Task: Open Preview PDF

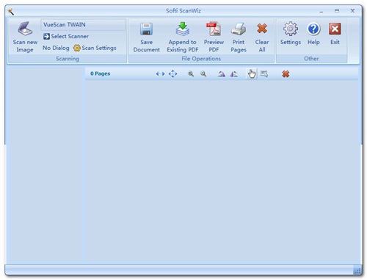Action: (x=214, y=37)
